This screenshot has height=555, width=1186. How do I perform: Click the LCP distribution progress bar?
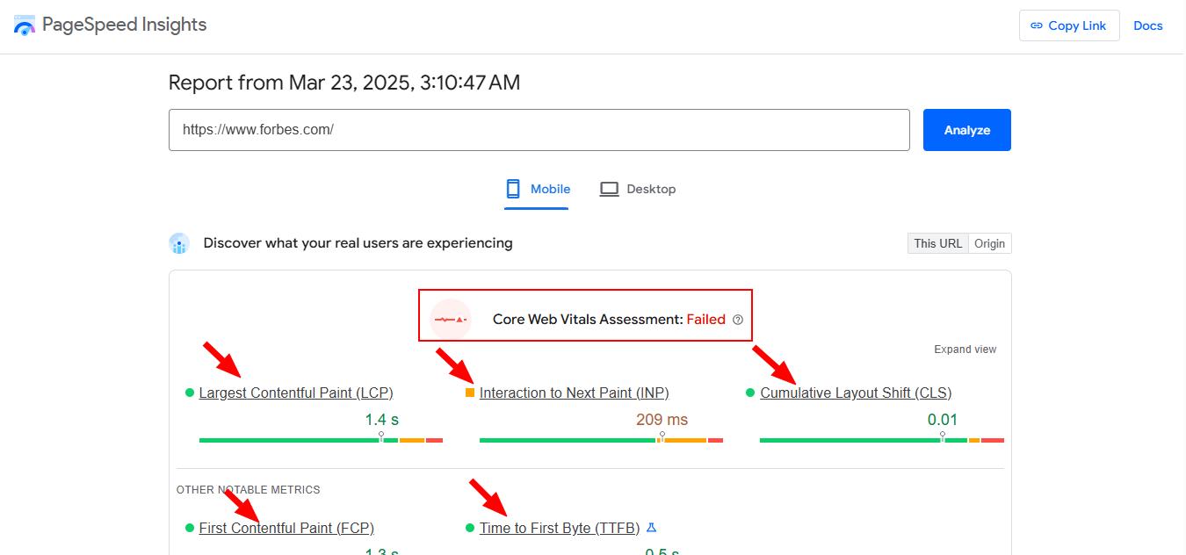tap(321, 440)
